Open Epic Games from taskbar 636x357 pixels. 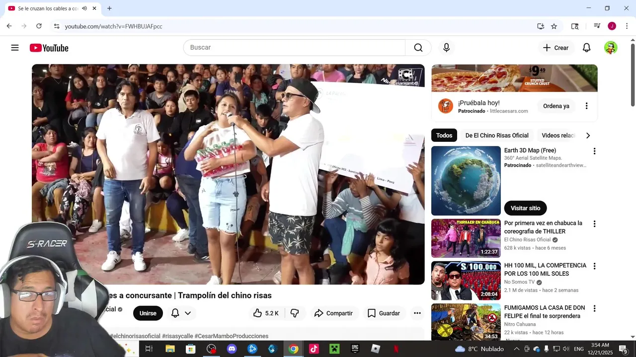click(355, 349)
